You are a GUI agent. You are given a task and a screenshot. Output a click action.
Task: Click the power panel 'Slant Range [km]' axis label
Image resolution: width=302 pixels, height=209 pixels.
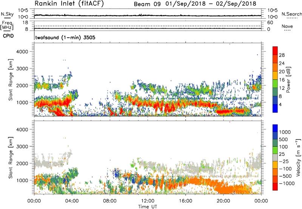11,80
